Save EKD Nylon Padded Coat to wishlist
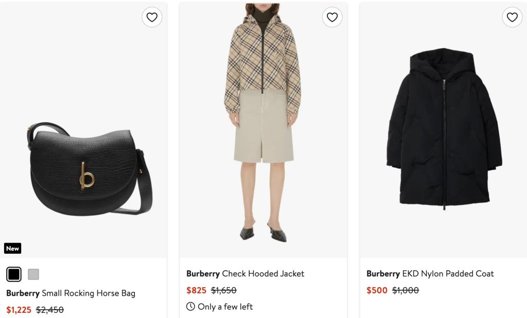 point(512,17)
